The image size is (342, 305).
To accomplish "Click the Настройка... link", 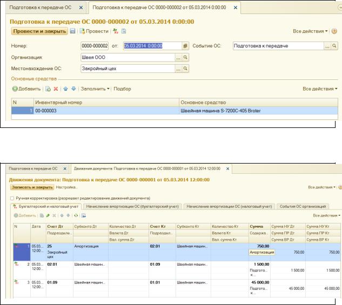I will tap(67, 187).
